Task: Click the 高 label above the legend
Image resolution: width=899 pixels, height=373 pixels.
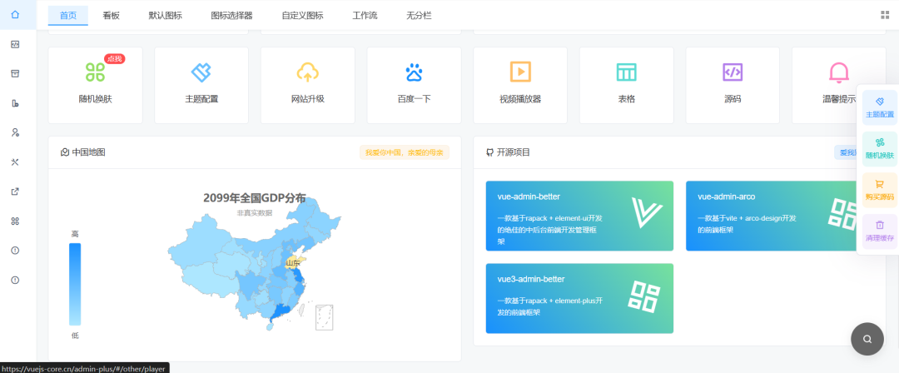Action: 75,234
